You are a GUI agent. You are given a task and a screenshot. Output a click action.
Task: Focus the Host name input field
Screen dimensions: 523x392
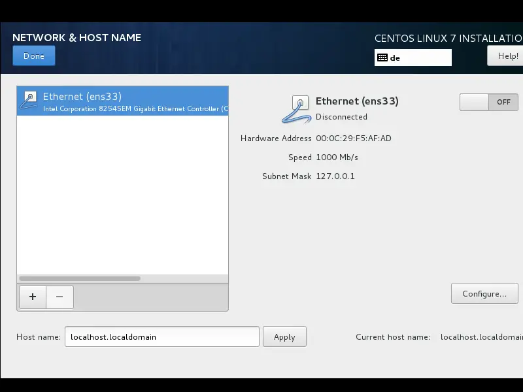tap(161, 336)
